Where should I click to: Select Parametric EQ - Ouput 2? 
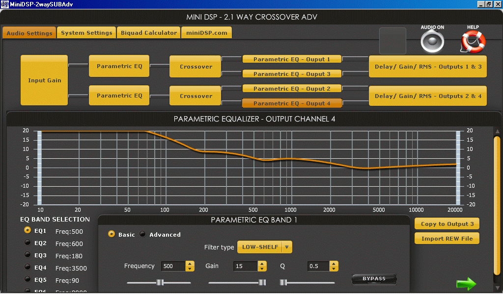pyautogui.click(x=292, y=89)
